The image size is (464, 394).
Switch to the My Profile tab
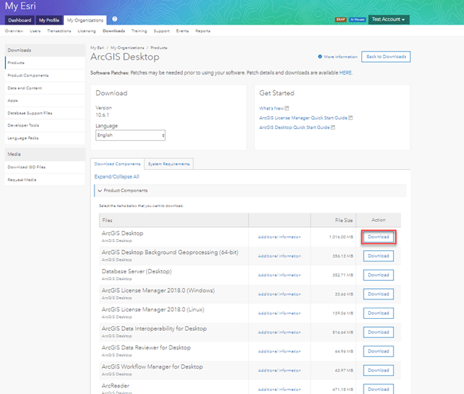point(49,20)
